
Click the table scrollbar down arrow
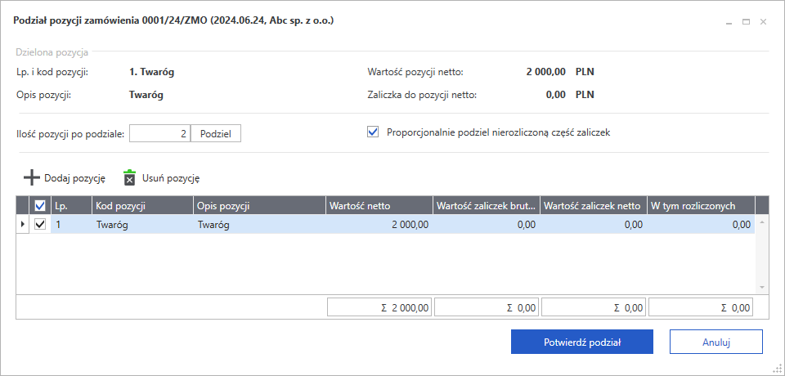(761, 287)
